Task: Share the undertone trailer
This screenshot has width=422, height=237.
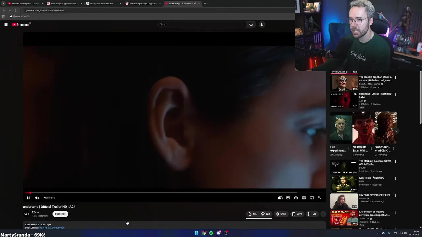Action: click(x=281, y=214)
